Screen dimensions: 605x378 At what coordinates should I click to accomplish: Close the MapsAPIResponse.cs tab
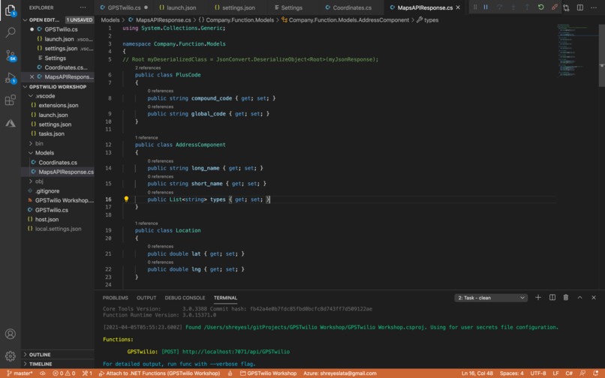[x=458, y=7]
